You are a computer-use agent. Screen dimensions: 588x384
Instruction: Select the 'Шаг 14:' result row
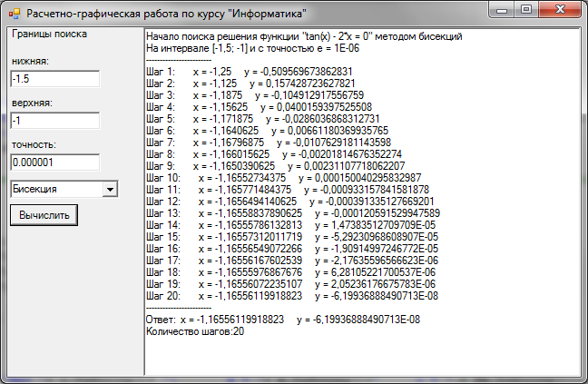click(x=291, y=225)
